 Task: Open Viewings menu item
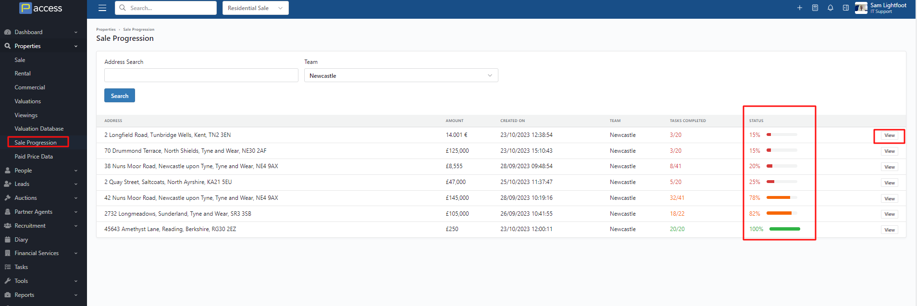[x=26, y=115]
